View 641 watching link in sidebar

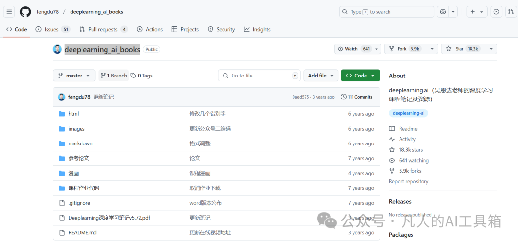[409, 161]
